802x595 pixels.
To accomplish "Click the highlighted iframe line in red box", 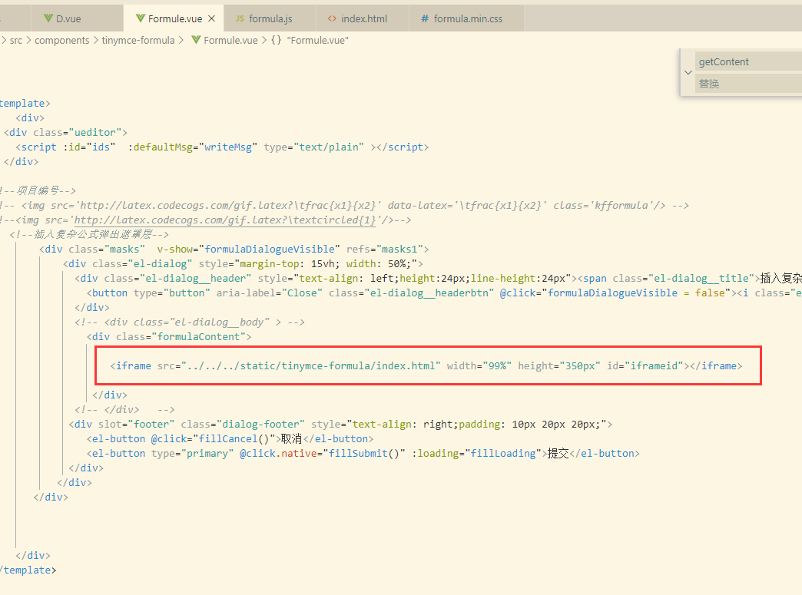I will 426,365.
